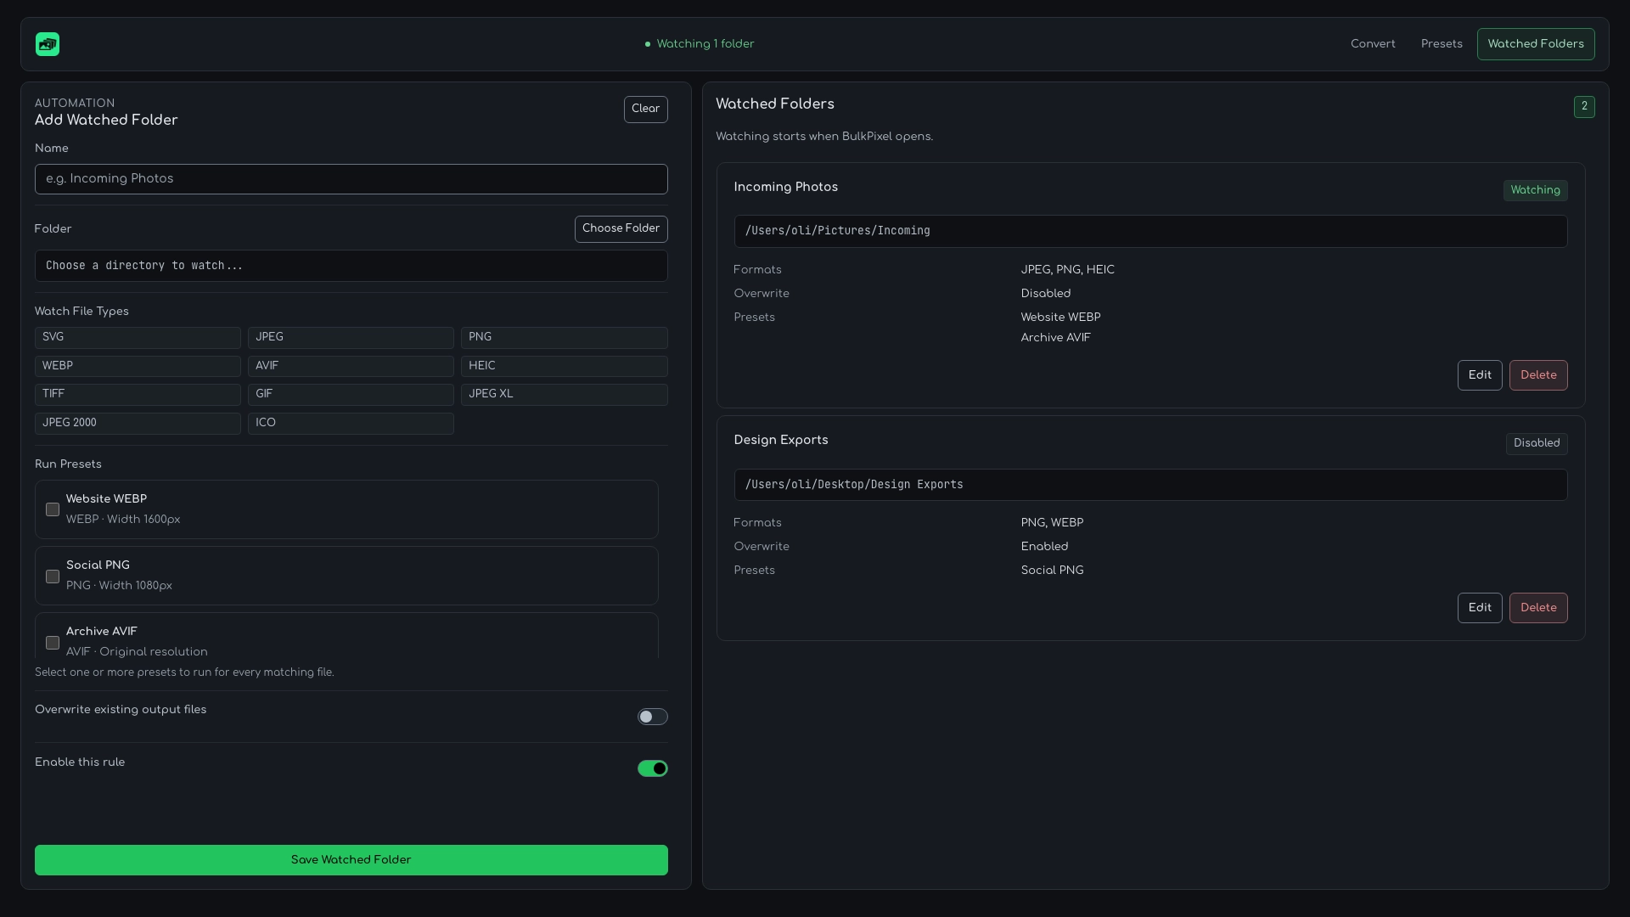
Task: Focus the Name input field
Action: coord(351,179)
